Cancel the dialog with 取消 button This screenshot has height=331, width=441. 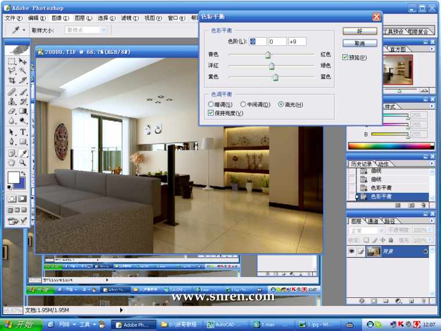coord(360,43)
